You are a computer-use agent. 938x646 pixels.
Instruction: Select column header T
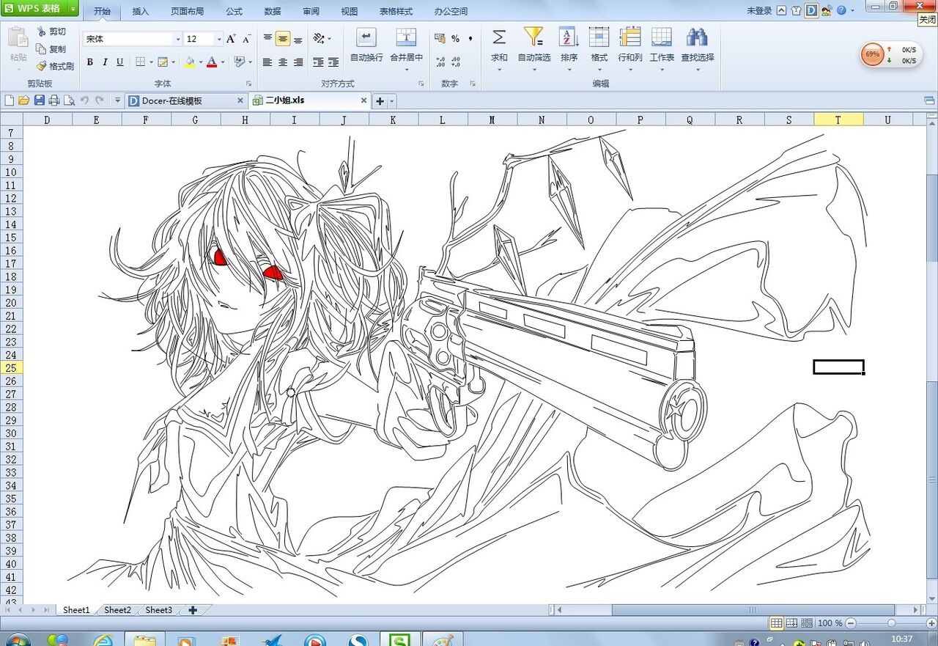(x=838, y=120)
